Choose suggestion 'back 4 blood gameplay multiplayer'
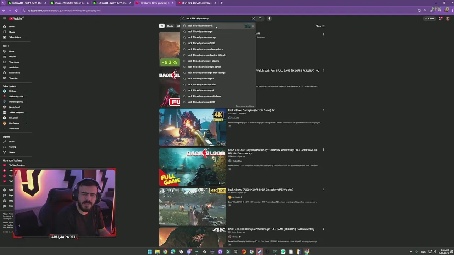Screen dimensions: 454x255 [217, 96]
